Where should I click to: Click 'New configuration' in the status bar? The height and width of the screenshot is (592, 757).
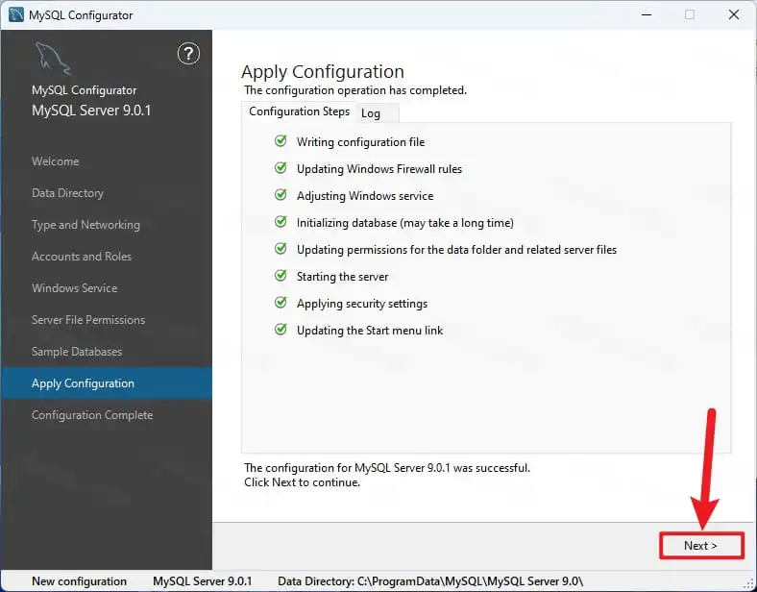tap(79, 581)
